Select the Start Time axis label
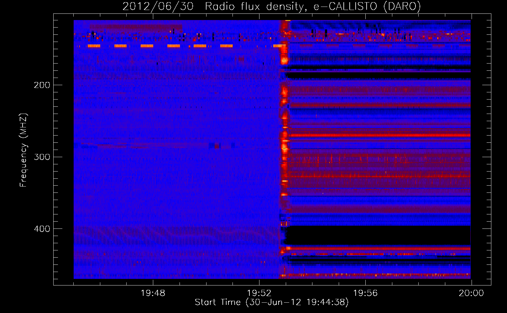 click(272, 302)
